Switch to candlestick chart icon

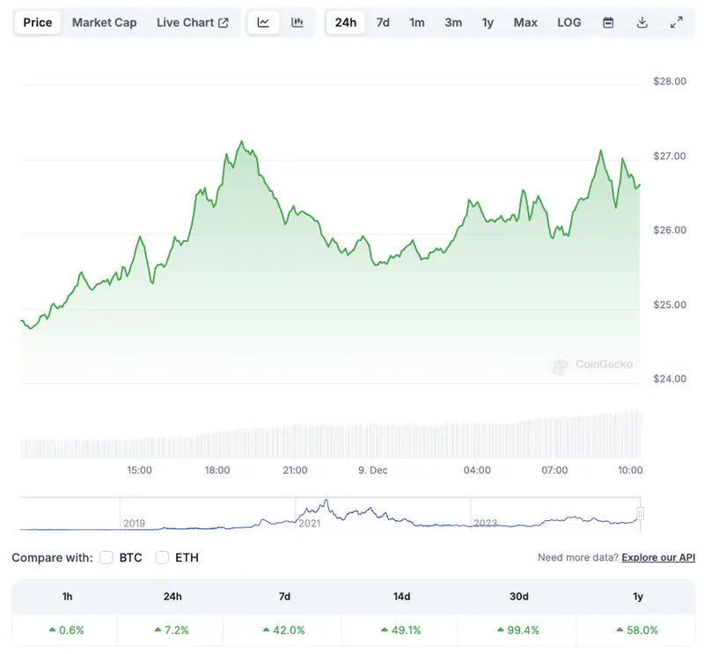tap(297, 23)
